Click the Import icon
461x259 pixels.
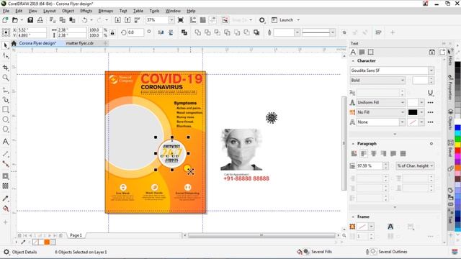117,20
